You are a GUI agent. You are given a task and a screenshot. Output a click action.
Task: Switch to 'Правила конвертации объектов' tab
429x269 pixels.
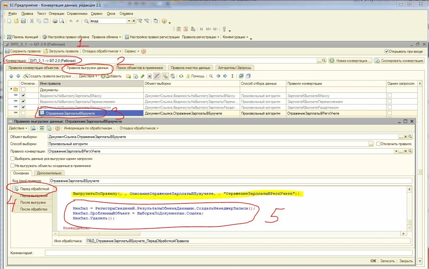(34, 68)
